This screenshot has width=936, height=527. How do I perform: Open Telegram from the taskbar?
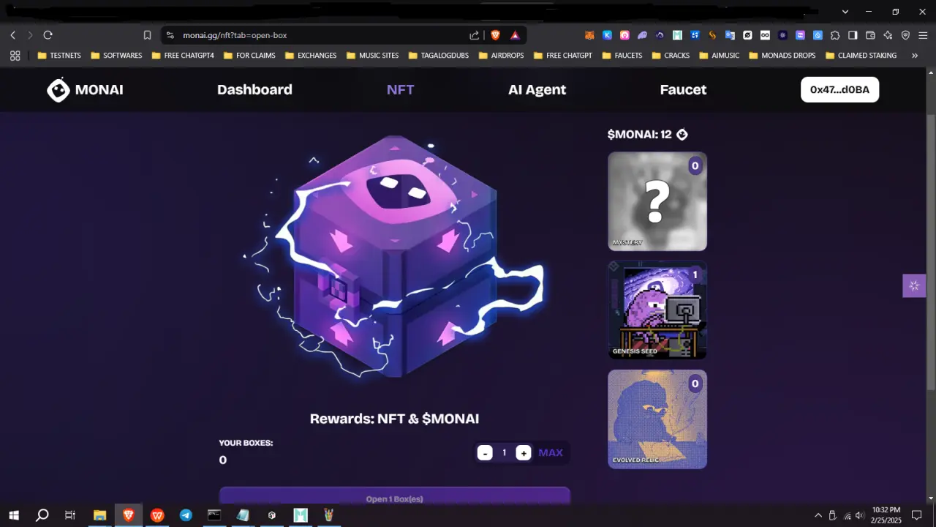pos(186,515)
